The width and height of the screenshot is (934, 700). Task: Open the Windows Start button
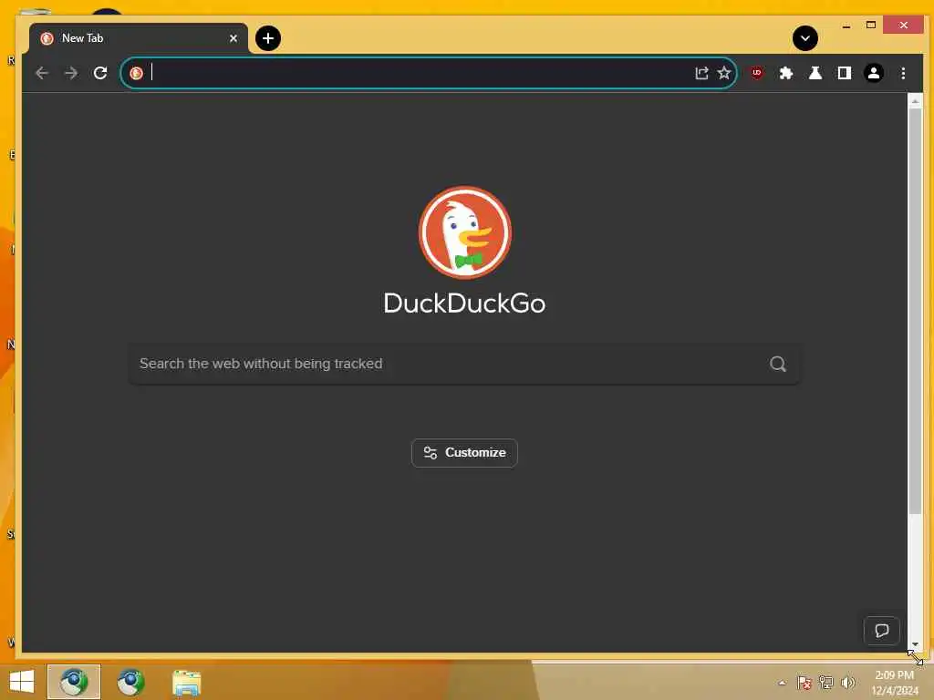(22, 682)
